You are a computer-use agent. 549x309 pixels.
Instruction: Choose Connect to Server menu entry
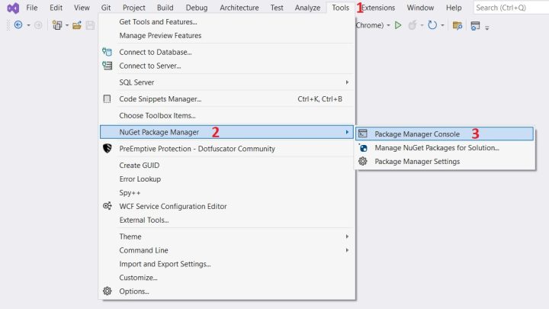click(227, 66)
